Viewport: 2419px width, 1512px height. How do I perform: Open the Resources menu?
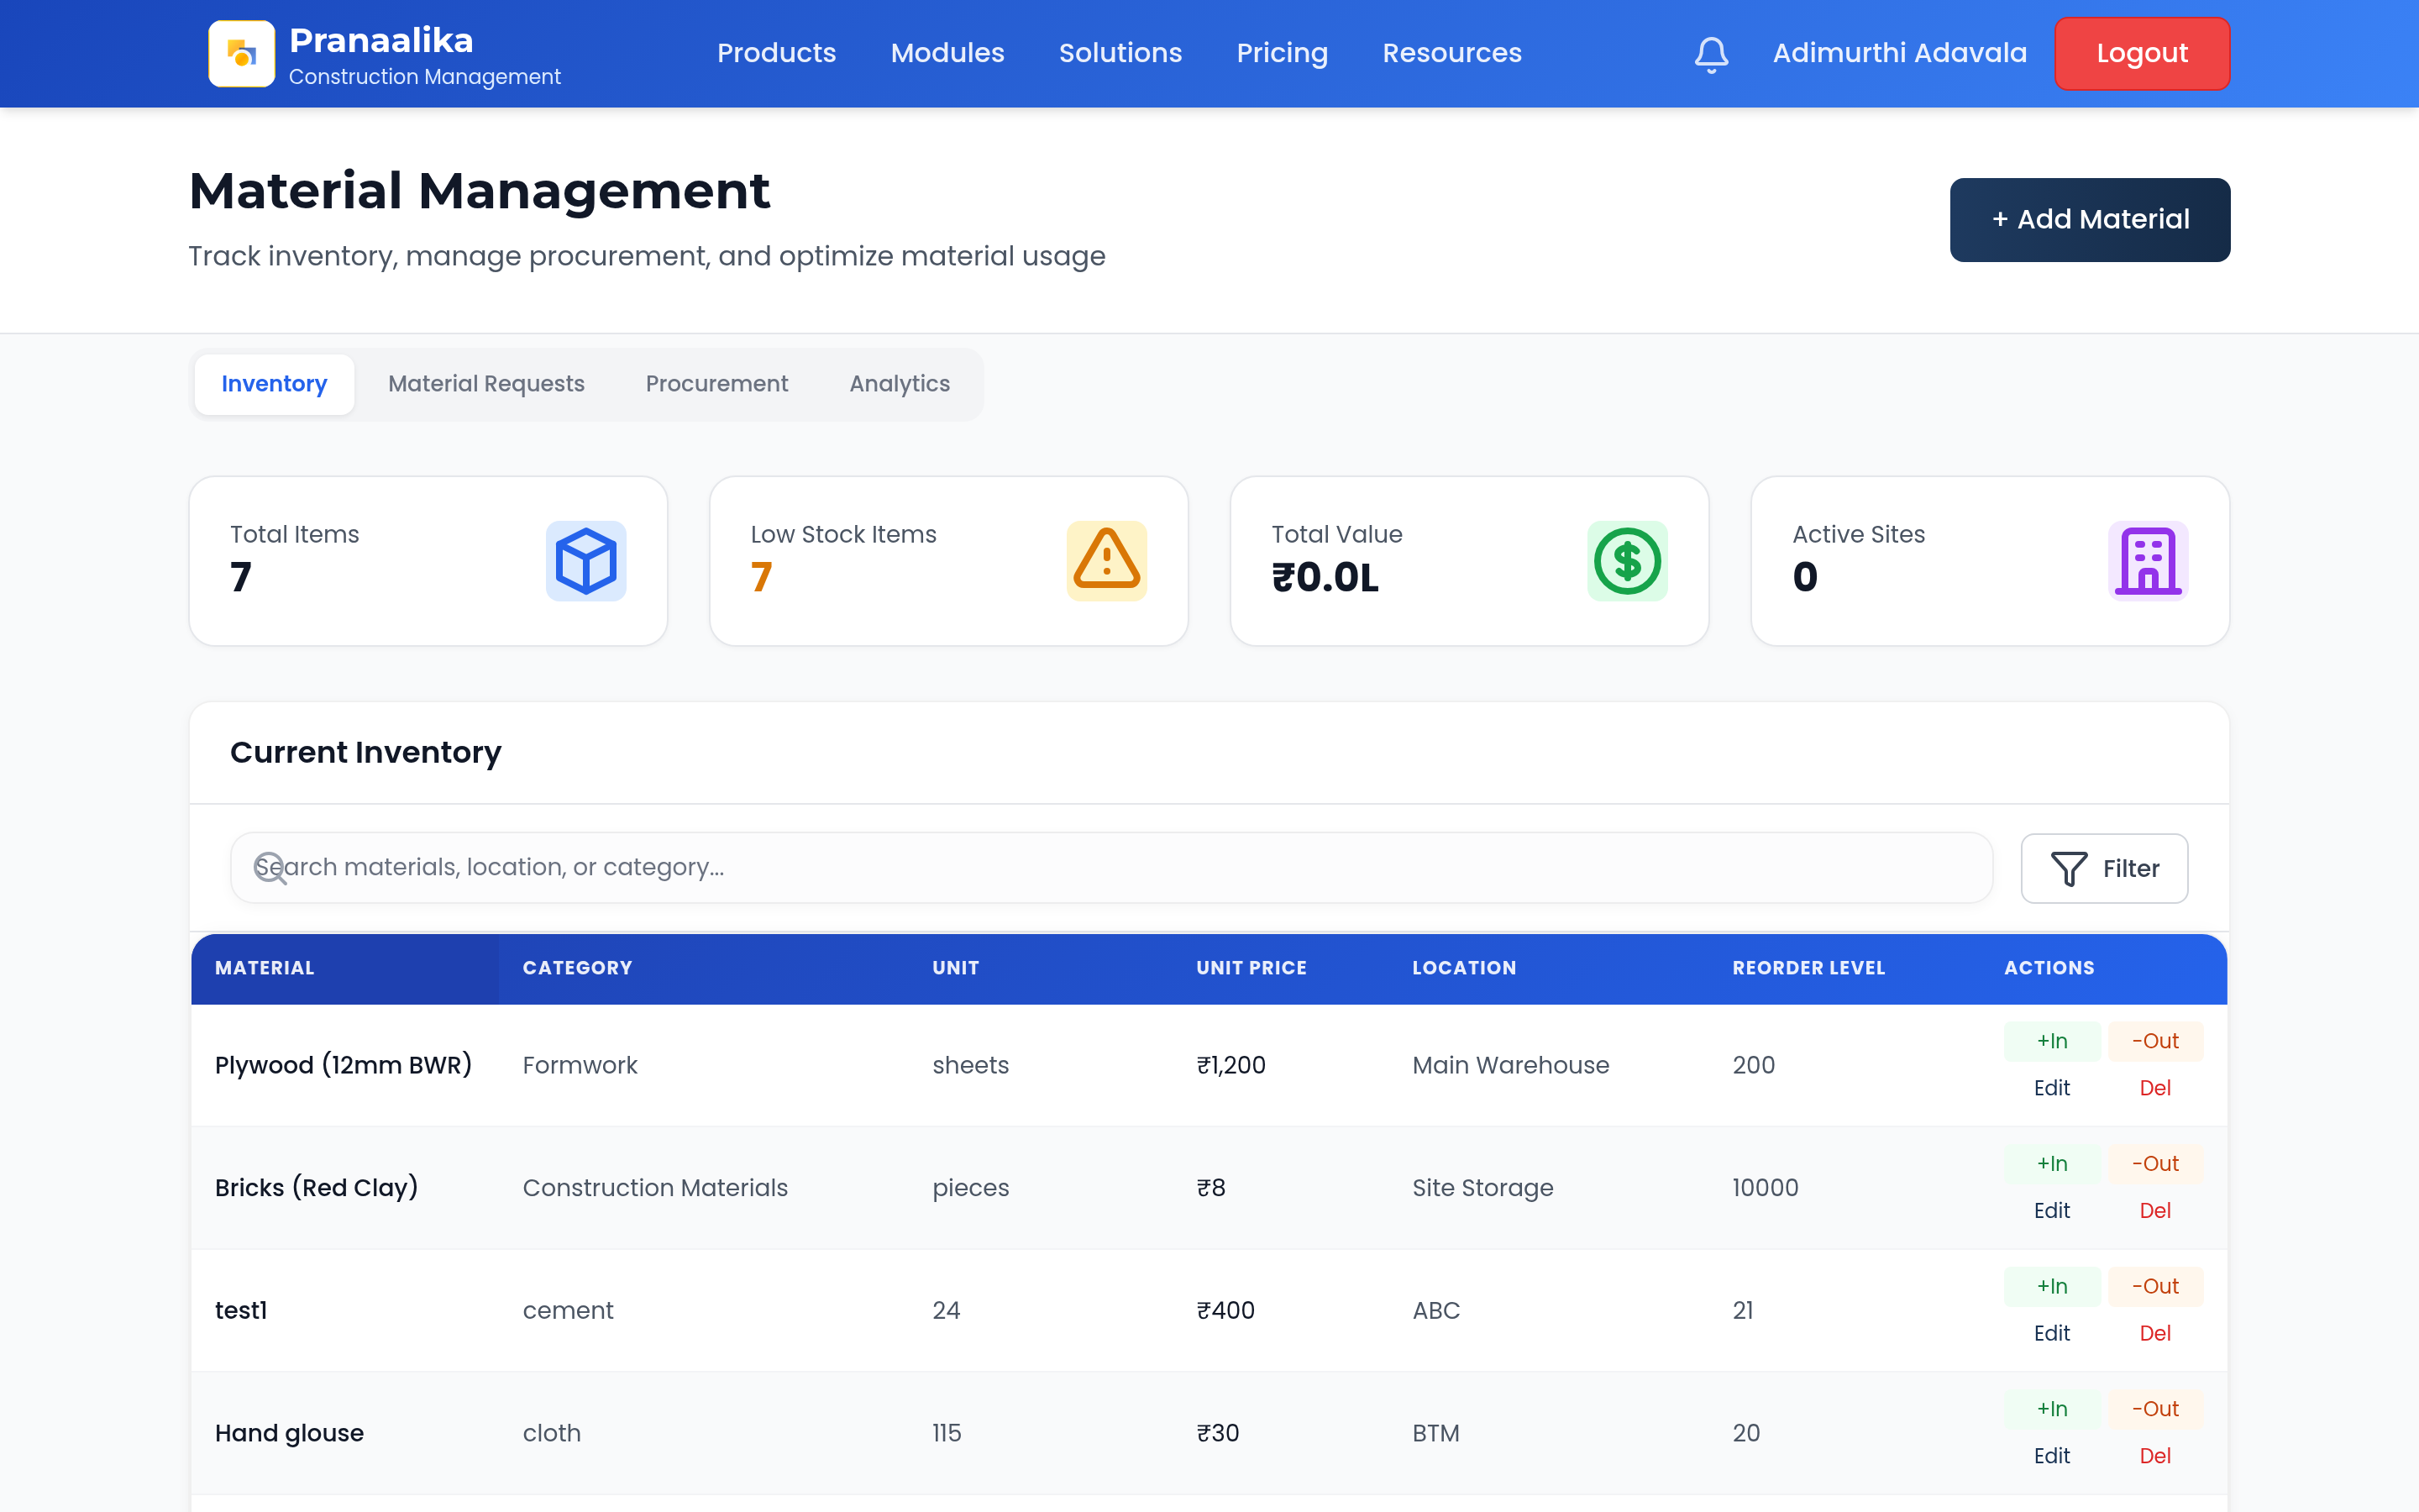(1452, 53)
